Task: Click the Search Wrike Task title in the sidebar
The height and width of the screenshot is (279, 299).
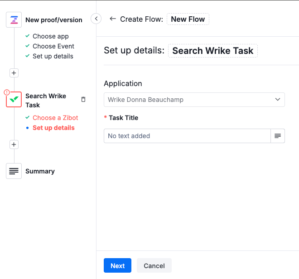Action: pyautogui.click(x=46, y=101)
